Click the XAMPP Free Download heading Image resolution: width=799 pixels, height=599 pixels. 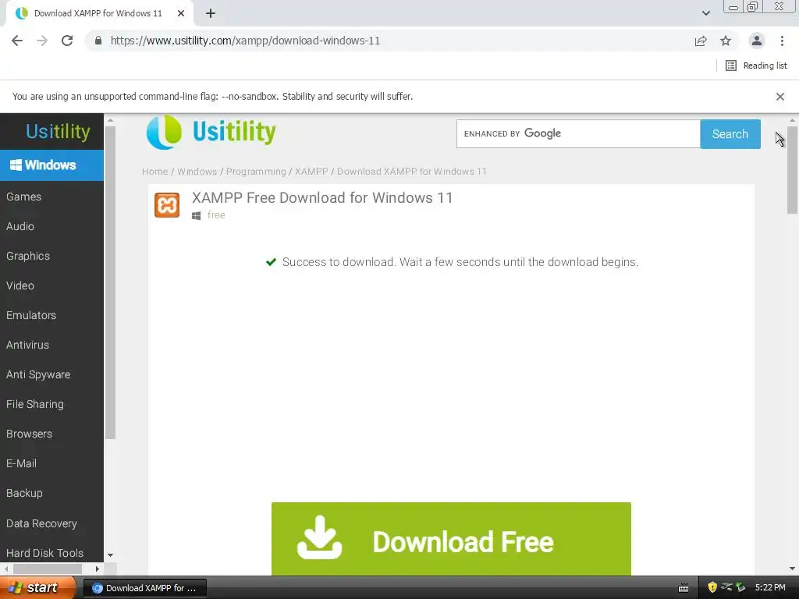click(x=322, y=197)
